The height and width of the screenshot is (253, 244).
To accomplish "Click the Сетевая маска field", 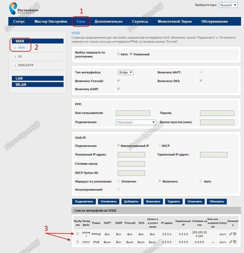I will (x=131, y=164).
